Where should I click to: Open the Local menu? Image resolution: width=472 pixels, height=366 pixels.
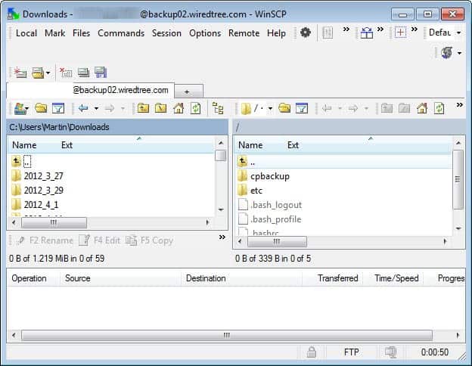(26, 33)
